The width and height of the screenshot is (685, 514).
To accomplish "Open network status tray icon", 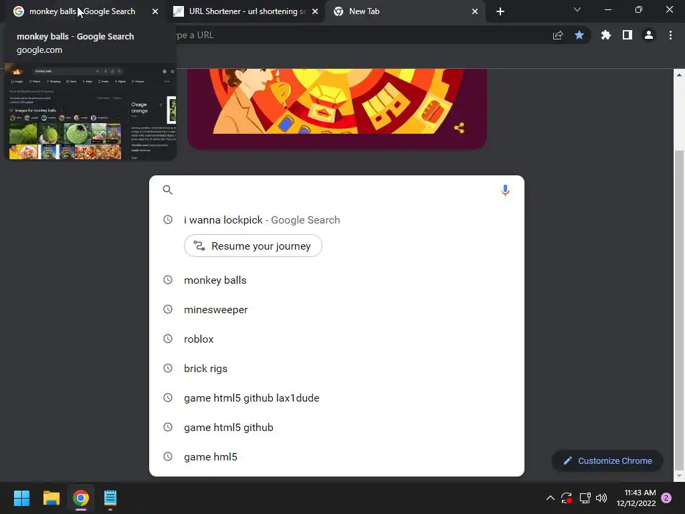I will click(585, 498).
